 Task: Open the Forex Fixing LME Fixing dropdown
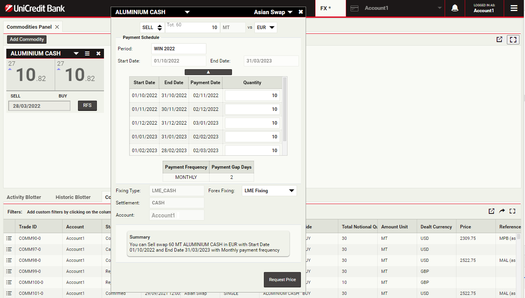pos(269,191)
